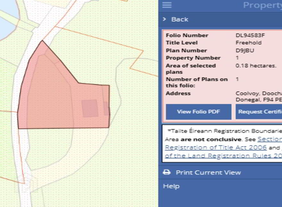Viewport: 282px width, 207px height.
Task: Click the Property header title text
Action: pos(262,5)
